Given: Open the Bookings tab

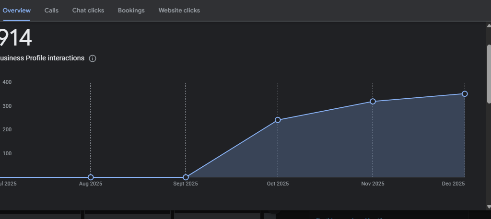Looking at the screenshot, I should tap(131, 11).
